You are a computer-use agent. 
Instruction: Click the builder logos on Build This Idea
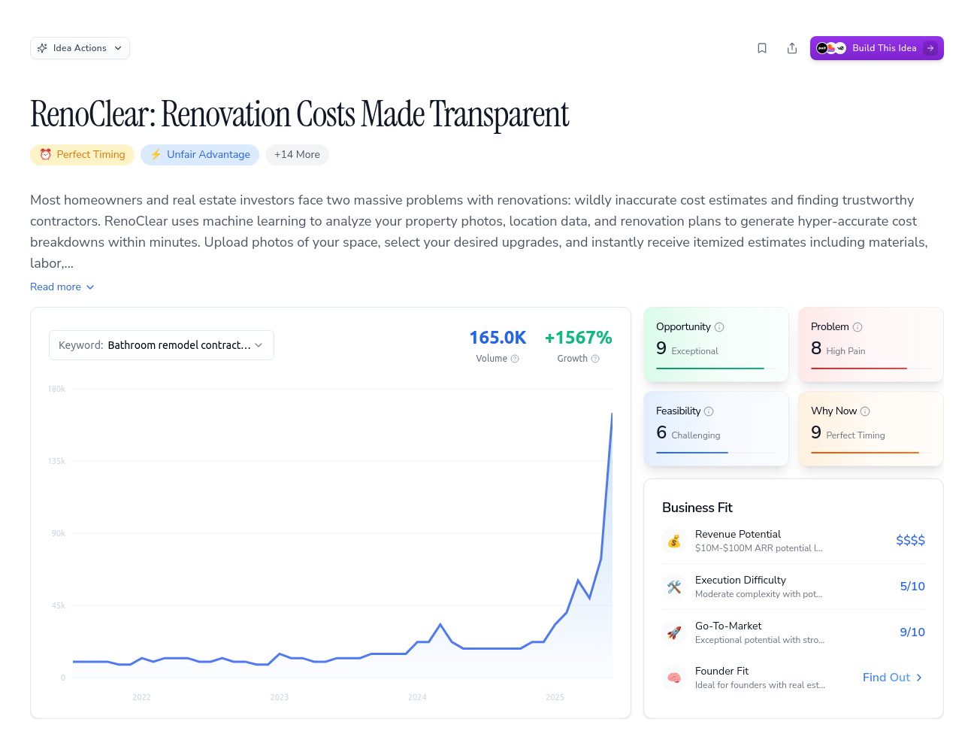point(831,48)
